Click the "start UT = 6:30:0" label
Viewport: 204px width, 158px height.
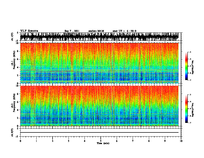click(124, 31)
